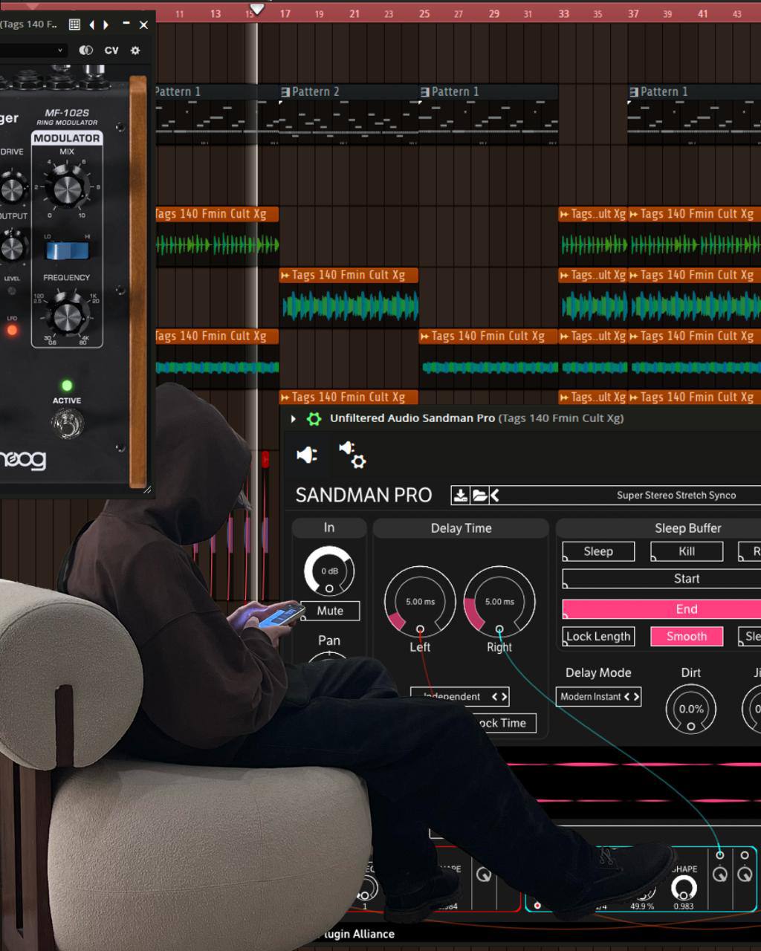Click the CV button in Moog window
The width and height of the screenshot is (761, 951).
tap(111, 51)
